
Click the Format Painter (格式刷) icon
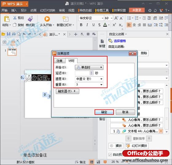30,19
